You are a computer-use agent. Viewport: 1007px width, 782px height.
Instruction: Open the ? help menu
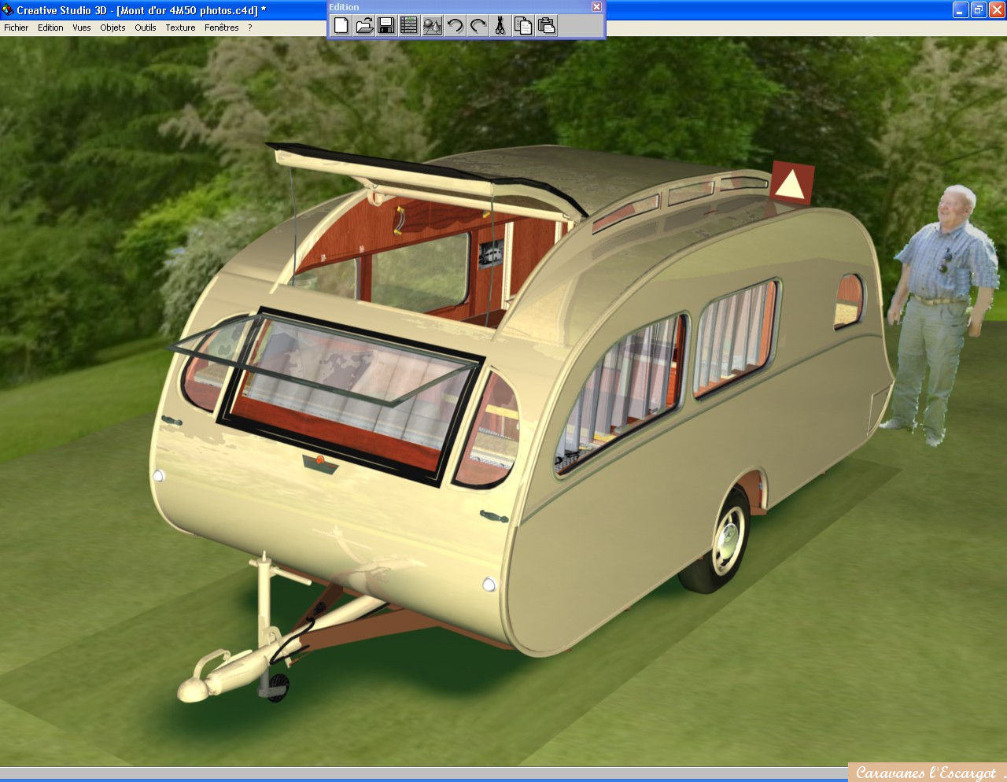click(x=250, y=28)
